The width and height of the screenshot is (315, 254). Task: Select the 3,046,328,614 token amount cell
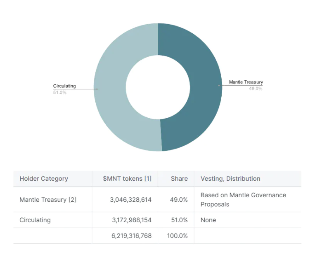pos(131,200)
